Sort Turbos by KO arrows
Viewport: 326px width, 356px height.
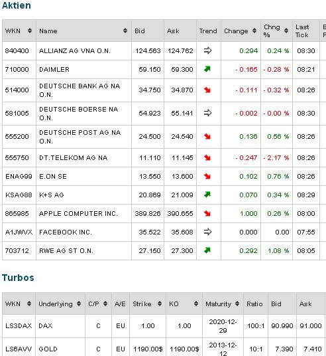[196, 304]
